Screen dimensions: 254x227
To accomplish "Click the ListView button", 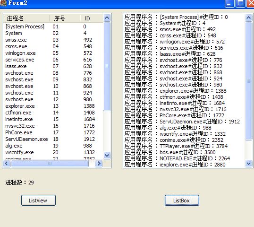I will pos(38,201).
